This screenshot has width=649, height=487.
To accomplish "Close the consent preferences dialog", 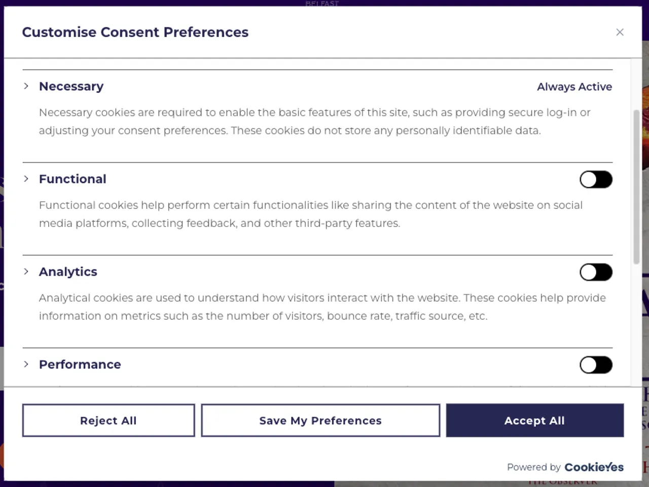I will coord(620,32).
